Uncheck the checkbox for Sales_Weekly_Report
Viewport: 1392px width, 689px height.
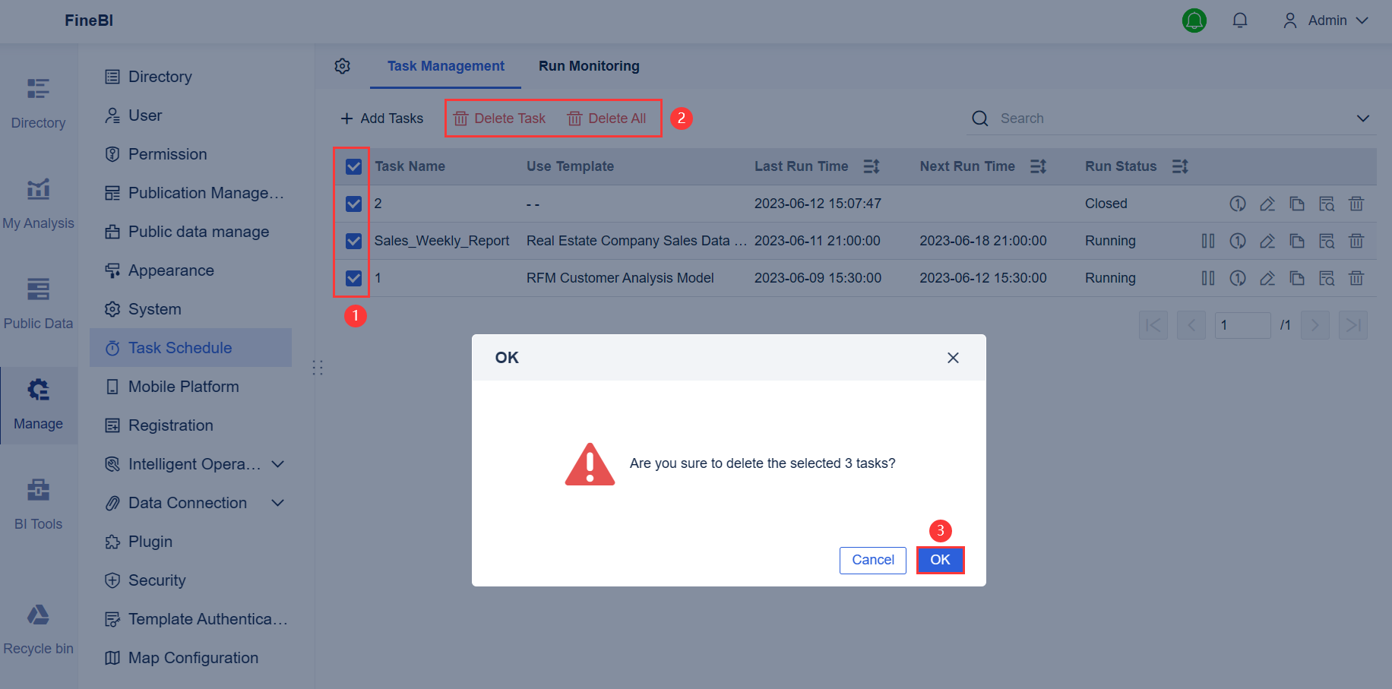point(353,241)
